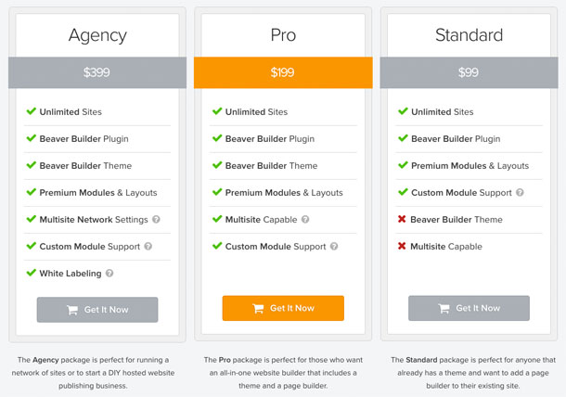Click help icon beside Pro Custom Module Support
Viewport: 566px width, 397px height.
(334, 247)
